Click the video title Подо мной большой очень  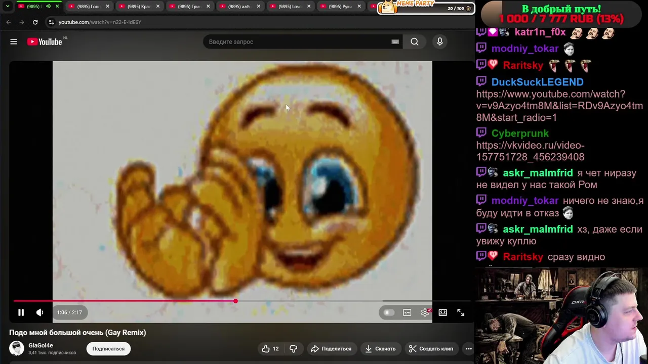pos(77,333)
